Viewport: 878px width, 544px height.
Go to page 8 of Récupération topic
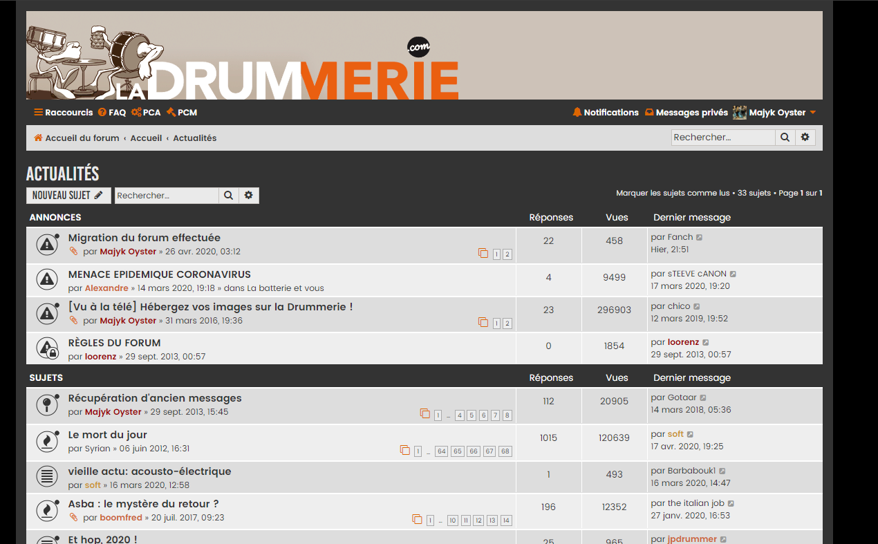coord(507,415)
